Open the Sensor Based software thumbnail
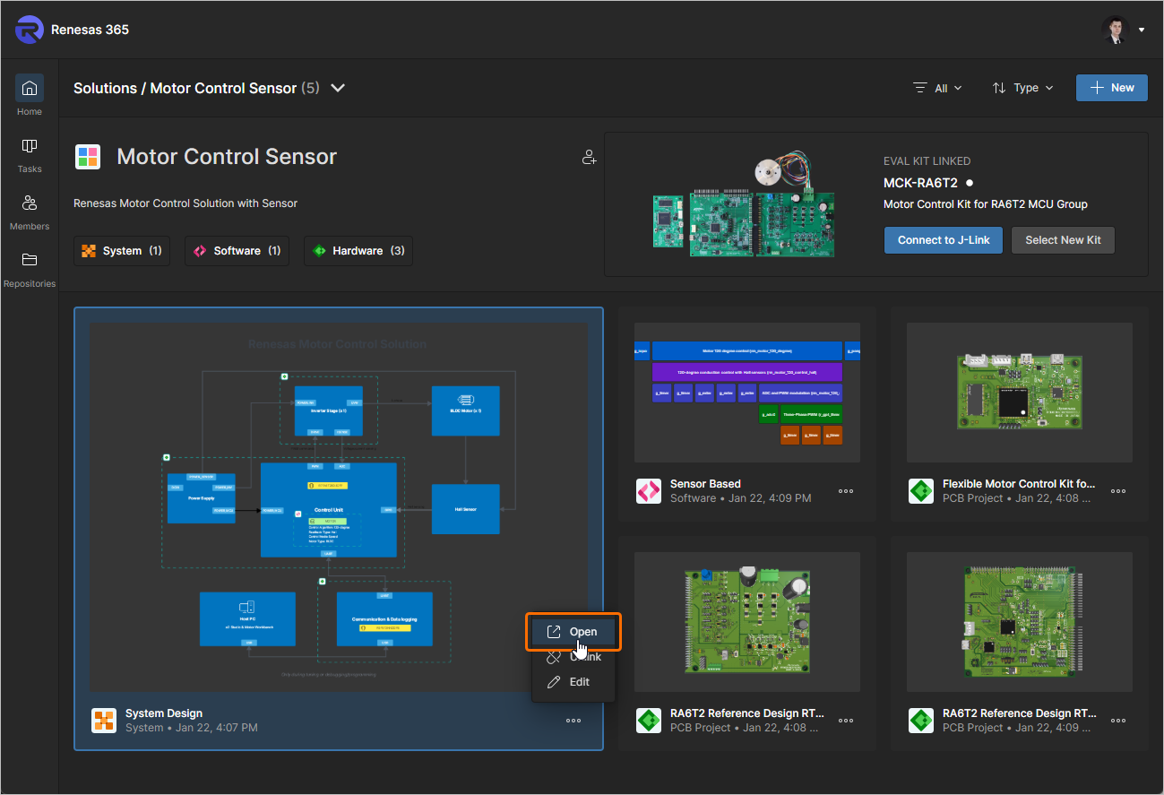1164x795 pixels. tap(747, 393)
